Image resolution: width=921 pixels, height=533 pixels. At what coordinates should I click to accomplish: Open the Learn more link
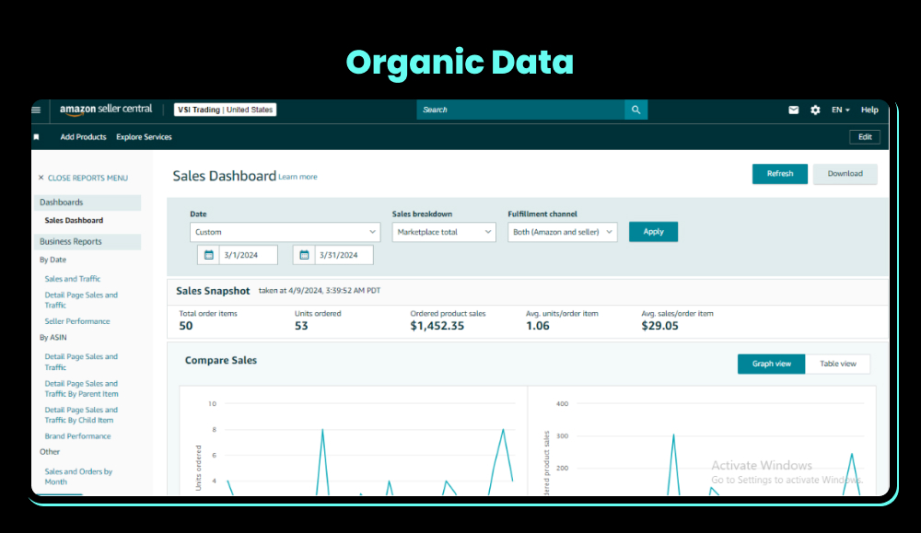296,178
